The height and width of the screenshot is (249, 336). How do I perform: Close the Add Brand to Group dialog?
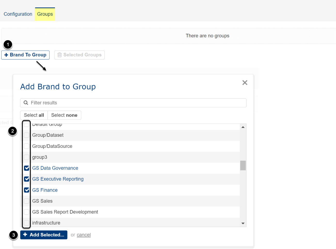tap(245, 83)
